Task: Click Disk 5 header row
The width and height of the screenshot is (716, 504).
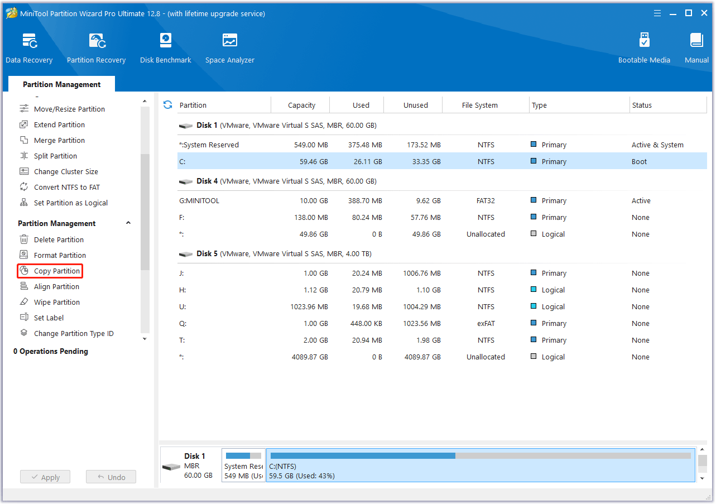Action: click(x=442, y=253)
